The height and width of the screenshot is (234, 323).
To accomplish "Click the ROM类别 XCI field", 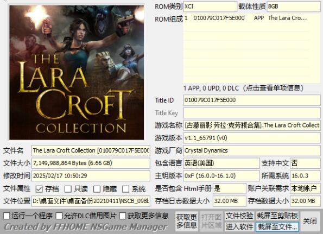I will [210, 7].
